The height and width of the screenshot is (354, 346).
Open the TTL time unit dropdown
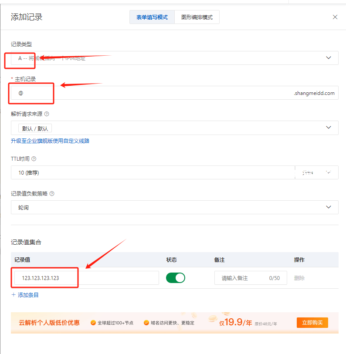click(x=317, y=172)
